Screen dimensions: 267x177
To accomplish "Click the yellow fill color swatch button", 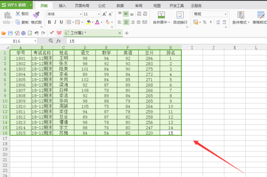I will (89, 22).
